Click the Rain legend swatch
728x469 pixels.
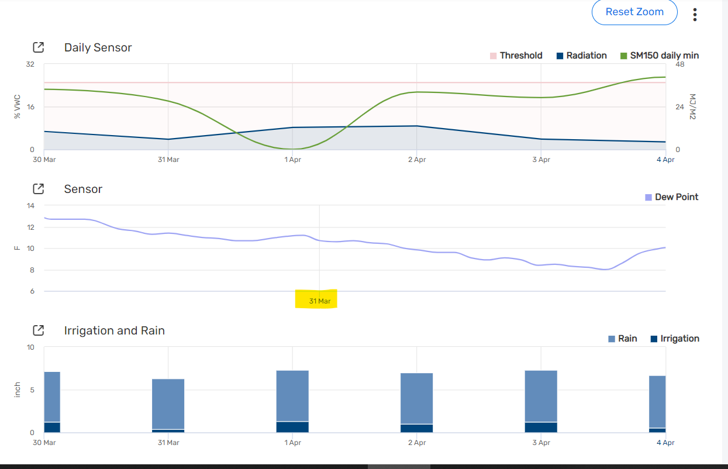pyautogui.click(x=611, y=338)
